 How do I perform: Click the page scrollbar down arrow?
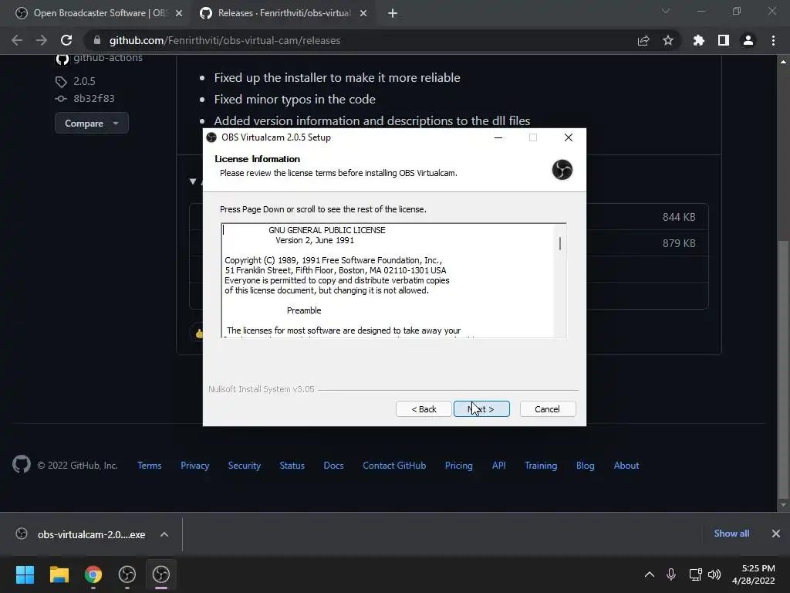coord(783,505)
